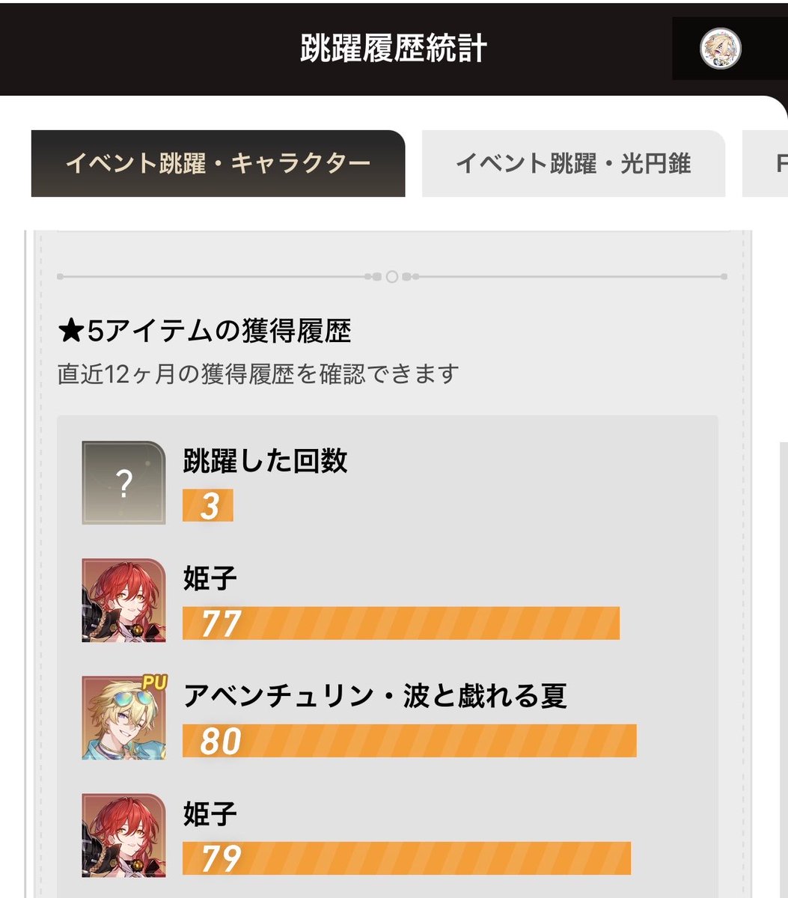Click the circular divider ornament
Image resolution: width=788 pixels, height=898 pixels.
391,277
